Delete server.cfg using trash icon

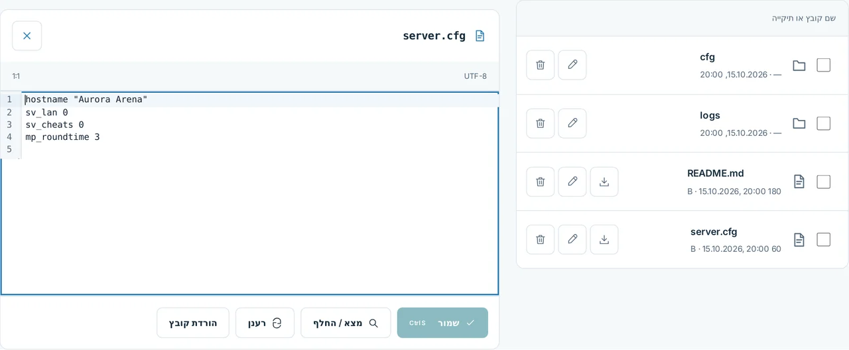click(x=541, y=239)
